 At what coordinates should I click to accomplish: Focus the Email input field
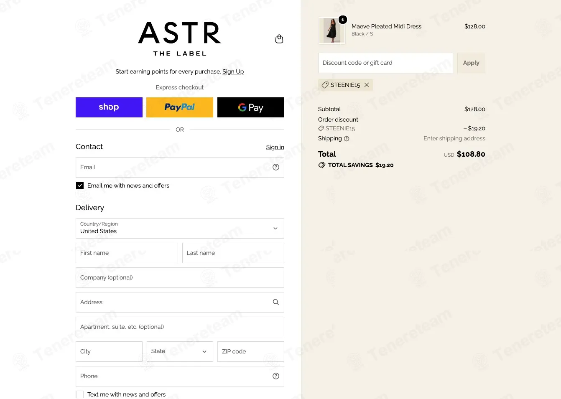click(x=180, y=167)
